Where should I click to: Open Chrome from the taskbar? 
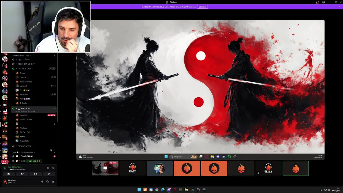157,190
